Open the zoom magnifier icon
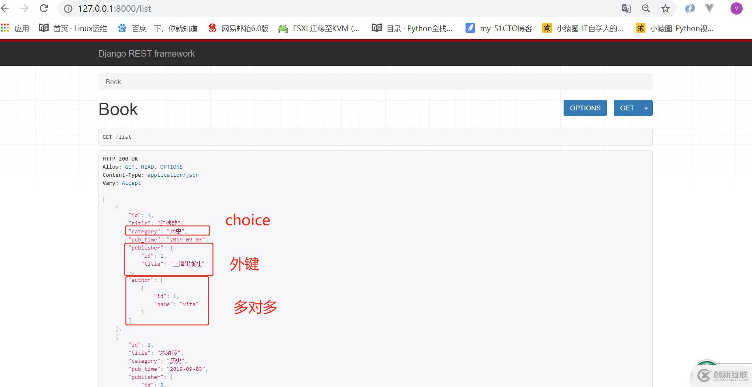Viewport: 752px width, 387px height. coord(646,8)
